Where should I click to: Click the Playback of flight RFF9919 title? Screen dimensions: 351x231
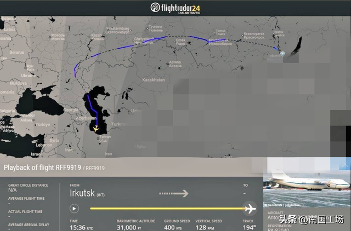pos(42,168)
